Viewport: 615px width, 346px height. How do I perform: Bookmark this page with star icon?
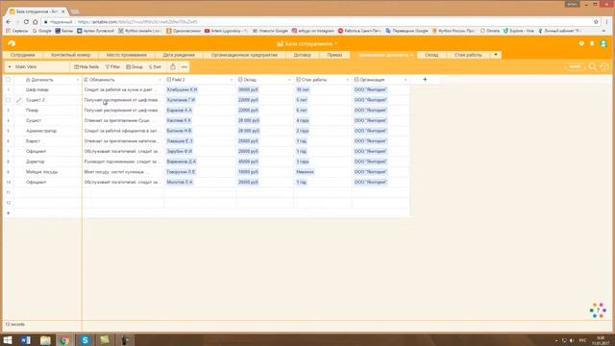coord(596,22)
